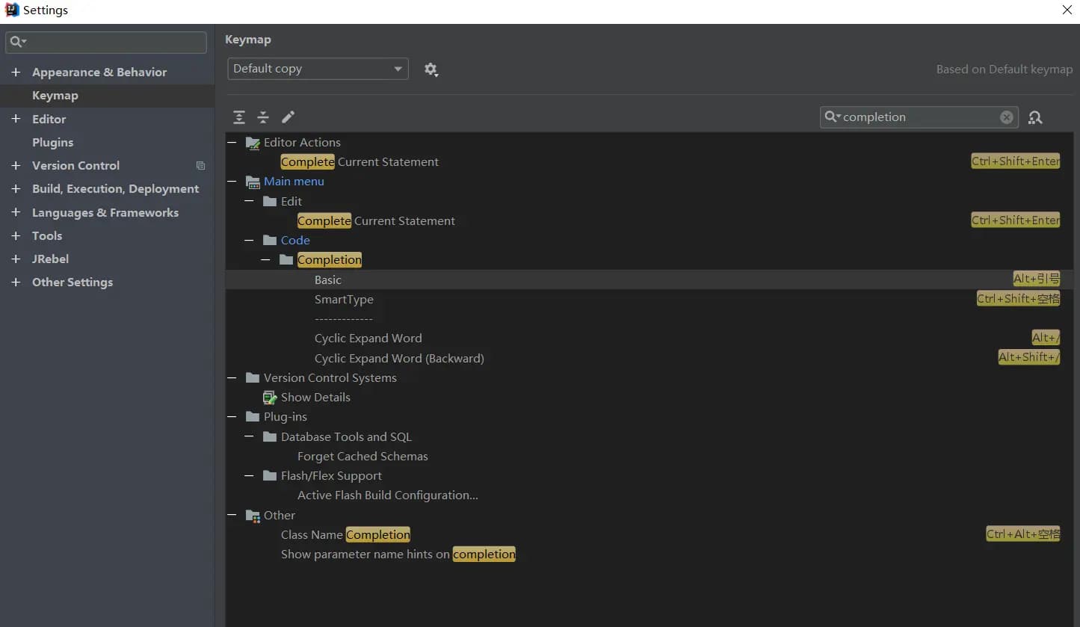Collapse the Completion folder
The image size is (1080, 627).
coord(265,259)
